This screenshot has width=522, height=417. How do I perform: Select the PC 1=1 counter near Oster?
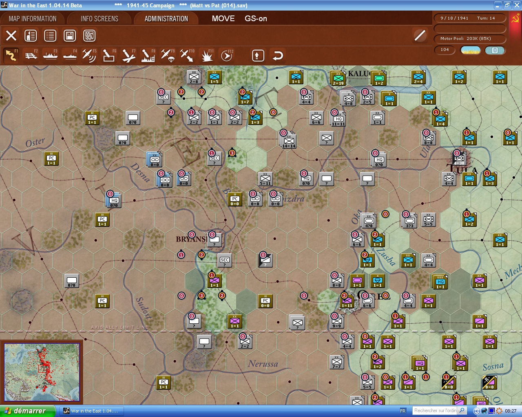click(x=51, y=159)
